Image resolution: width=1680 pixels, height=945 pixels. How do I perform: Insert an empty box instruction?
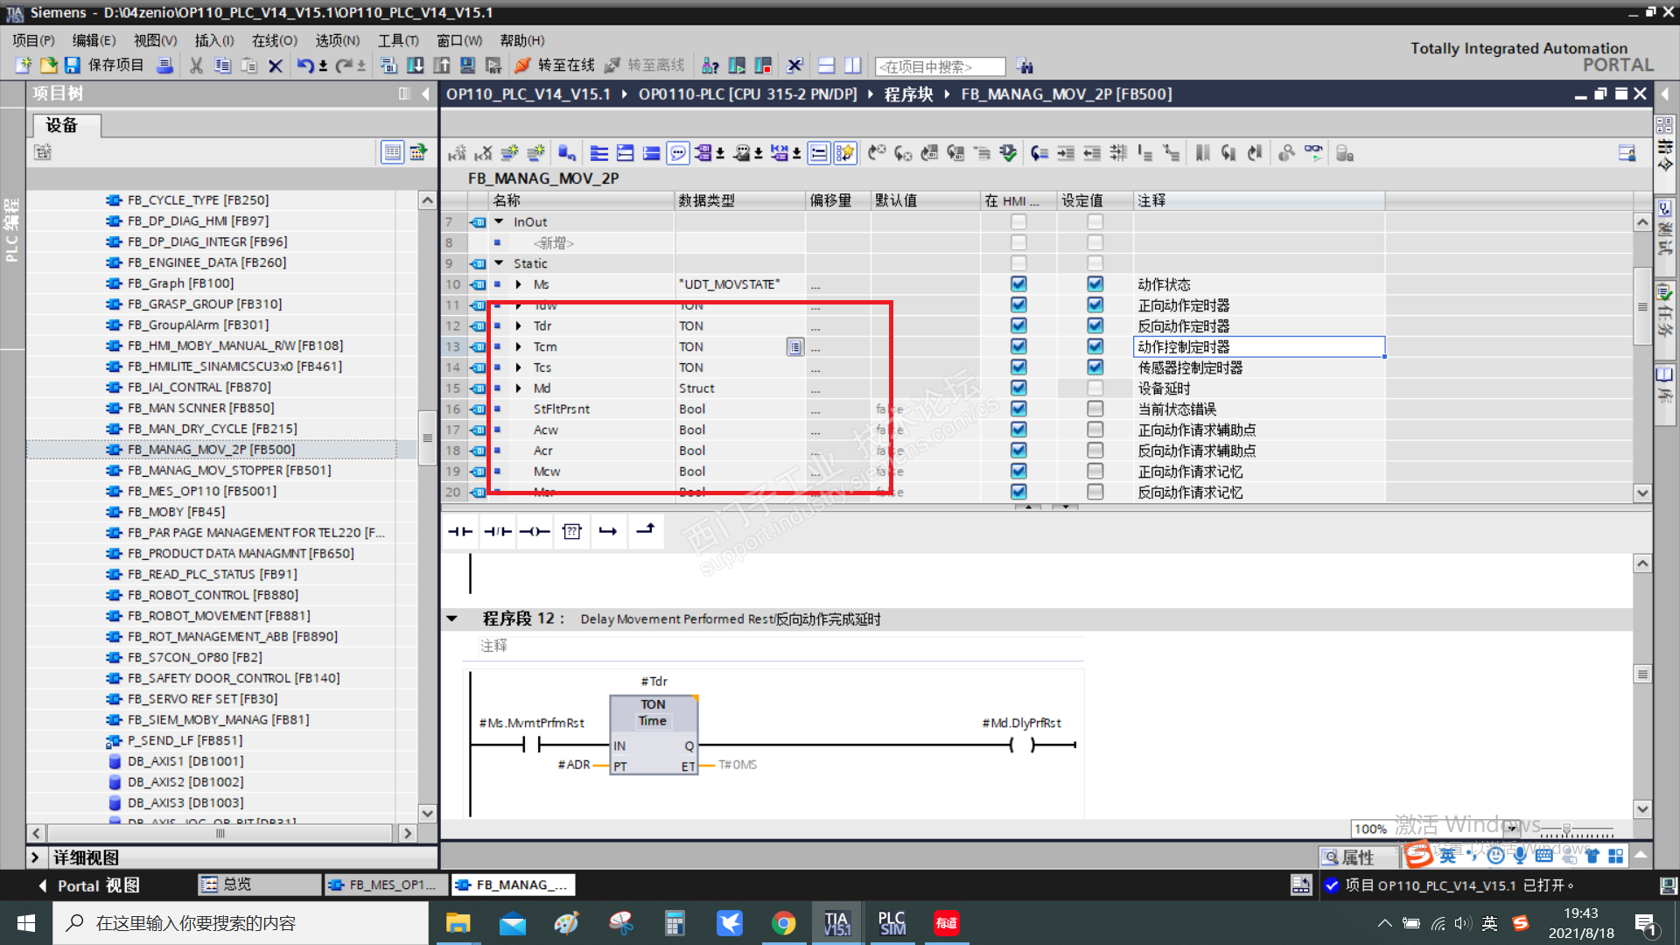tap(571, 531)
